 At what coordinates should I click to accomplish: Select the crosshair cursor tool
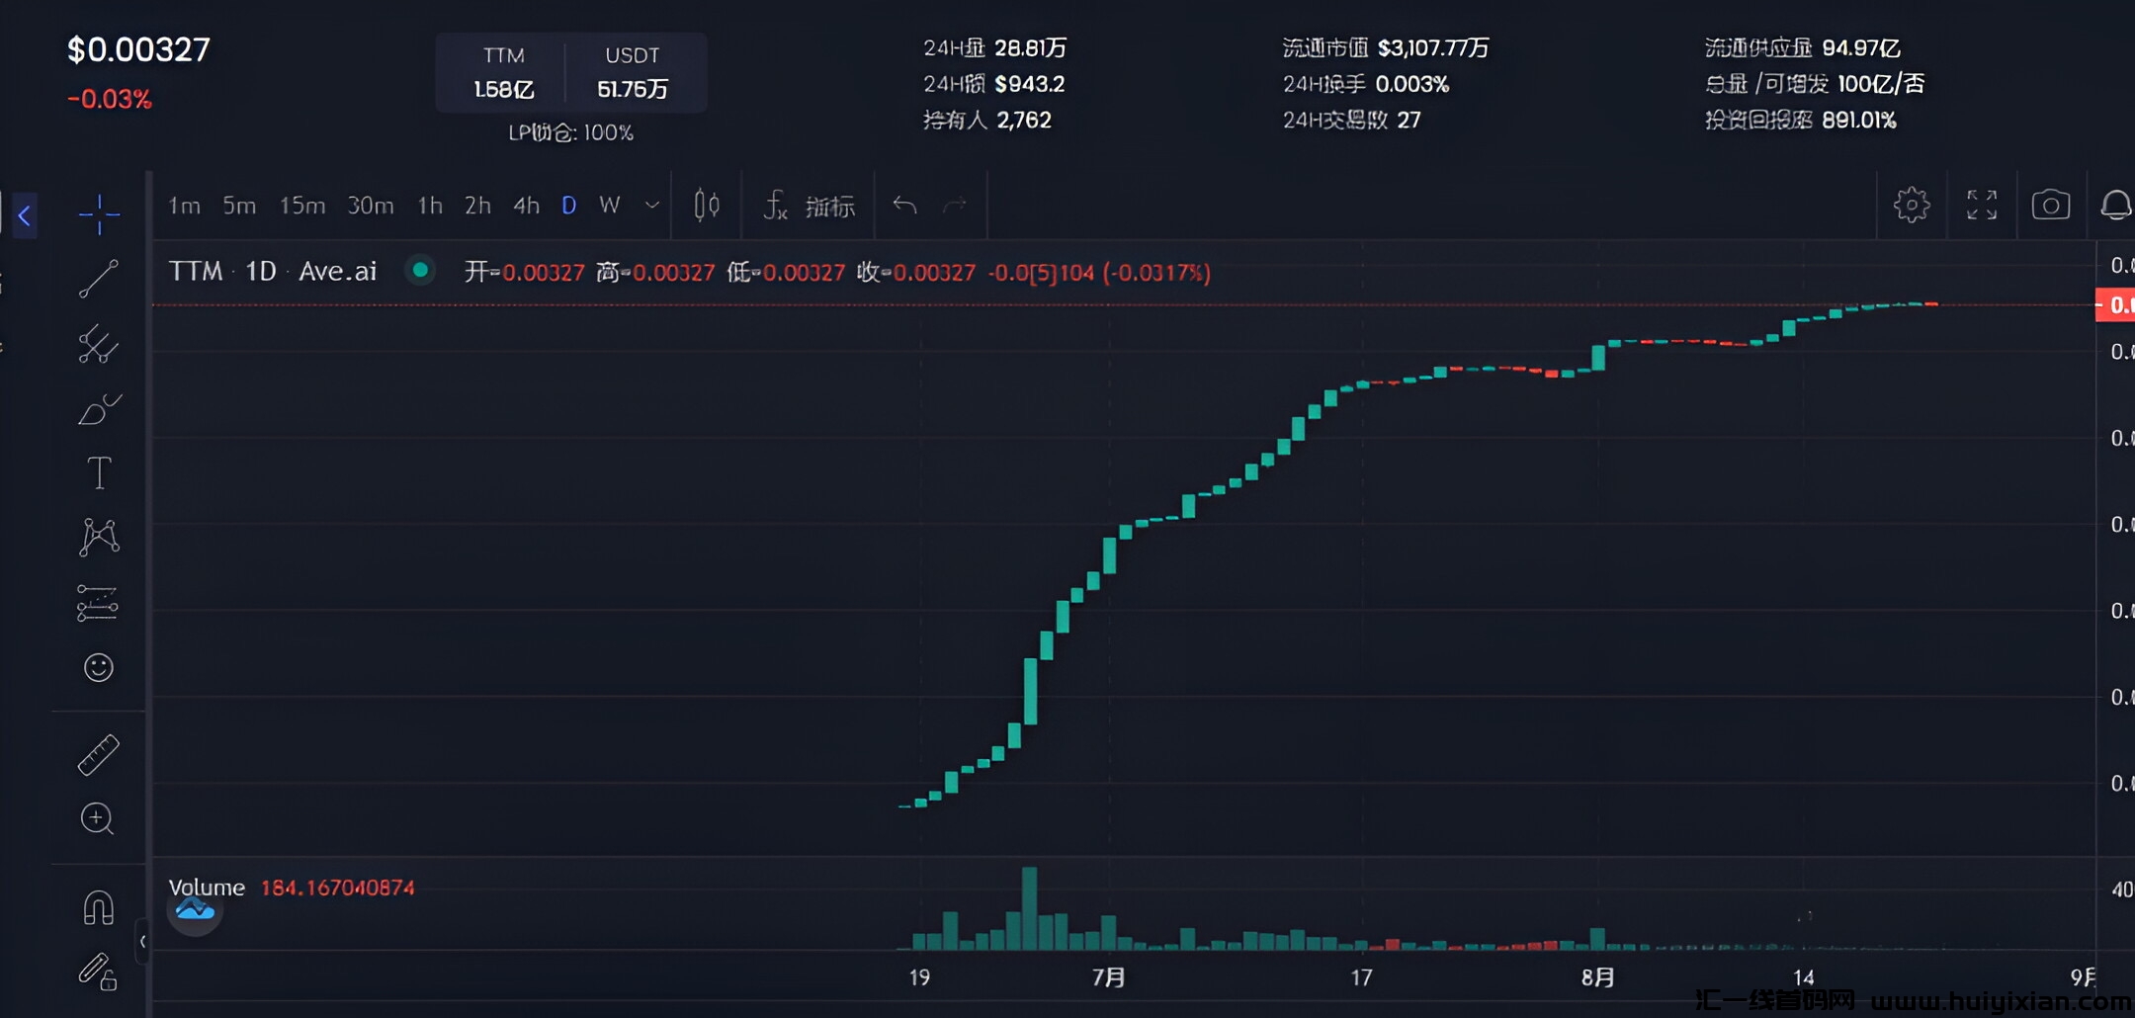[x=99, y=213]
